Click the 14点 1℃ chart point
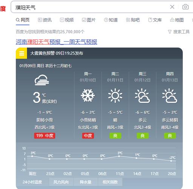 pyautogui.click(x=136, y=158)
